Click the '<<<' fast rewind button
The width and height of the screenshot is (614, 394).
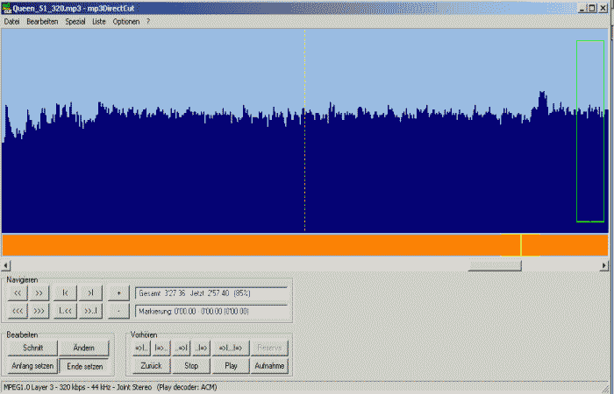pyautogui.click(x=18, y=311)
